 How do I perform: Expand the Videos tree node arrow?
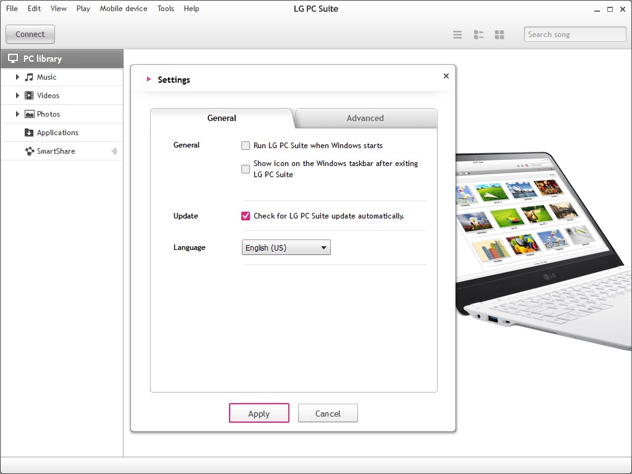tap(18, 96)
